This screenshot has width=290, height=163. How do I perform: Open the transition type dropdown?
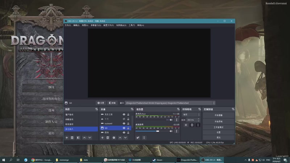(191, 114)
